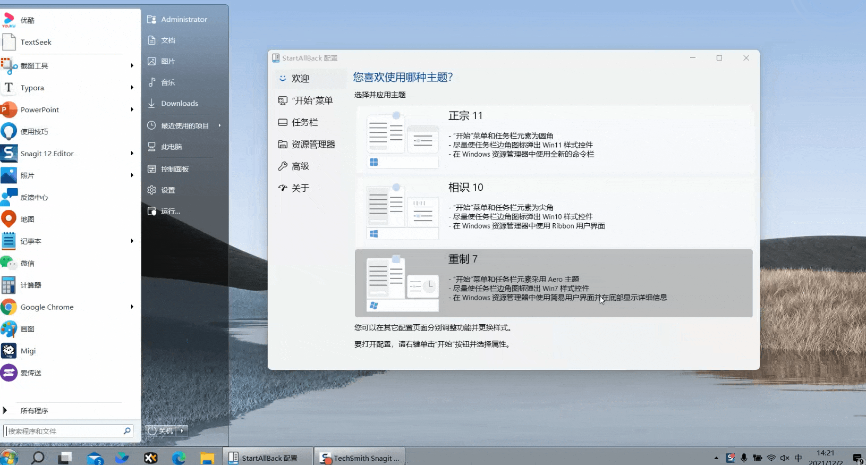Open Snagit 12 Editor

tap(69, 154)
